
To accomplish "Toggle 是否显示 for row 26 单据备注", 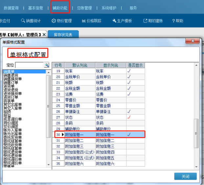I will click(x=135, y=112).
